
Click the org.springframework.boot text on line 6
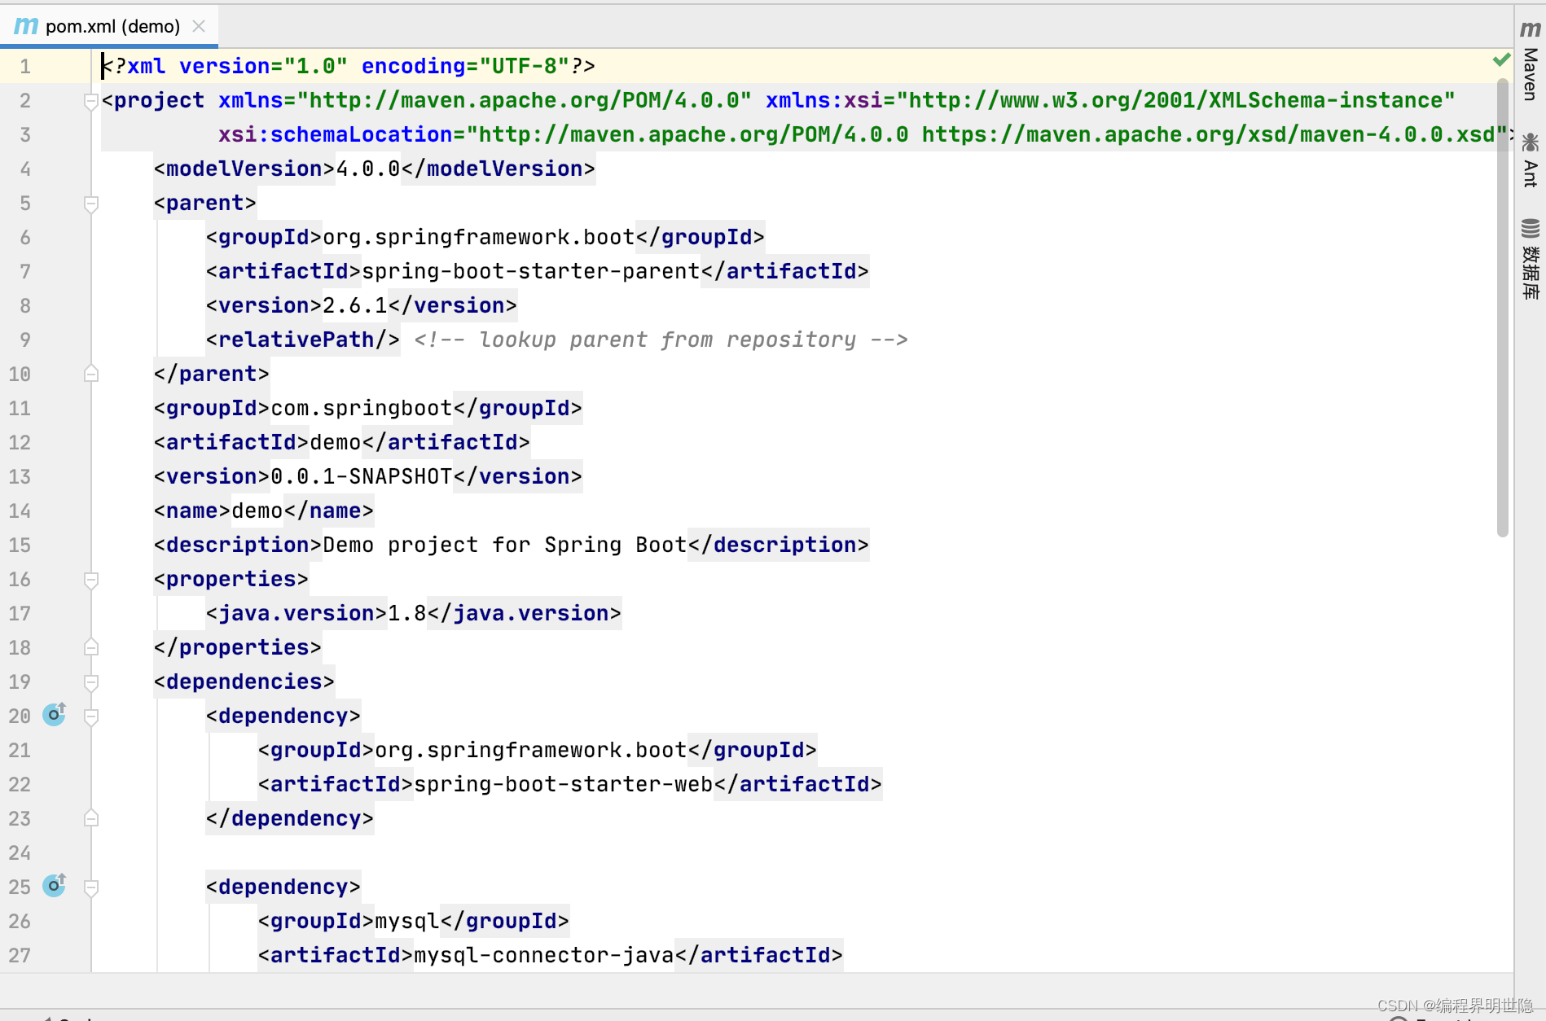[x=479, y=237]
